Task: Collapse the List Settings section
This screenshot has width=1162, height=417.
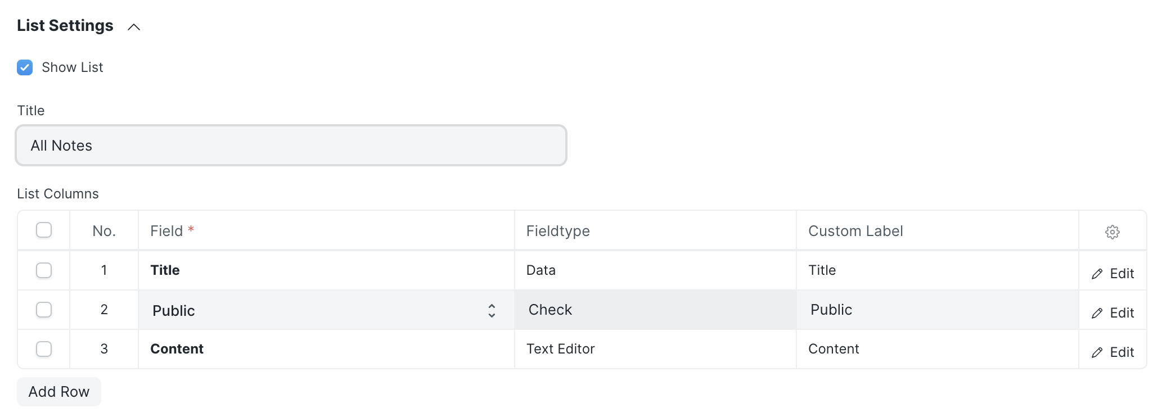Action: point(134,27)
